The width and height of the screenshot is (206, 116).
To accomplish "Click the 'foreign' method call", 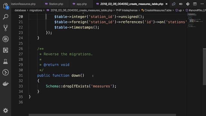I will 79,22.
